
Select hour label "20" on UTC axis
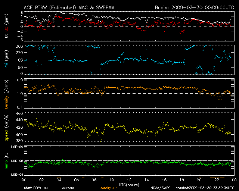coord(199,180)
